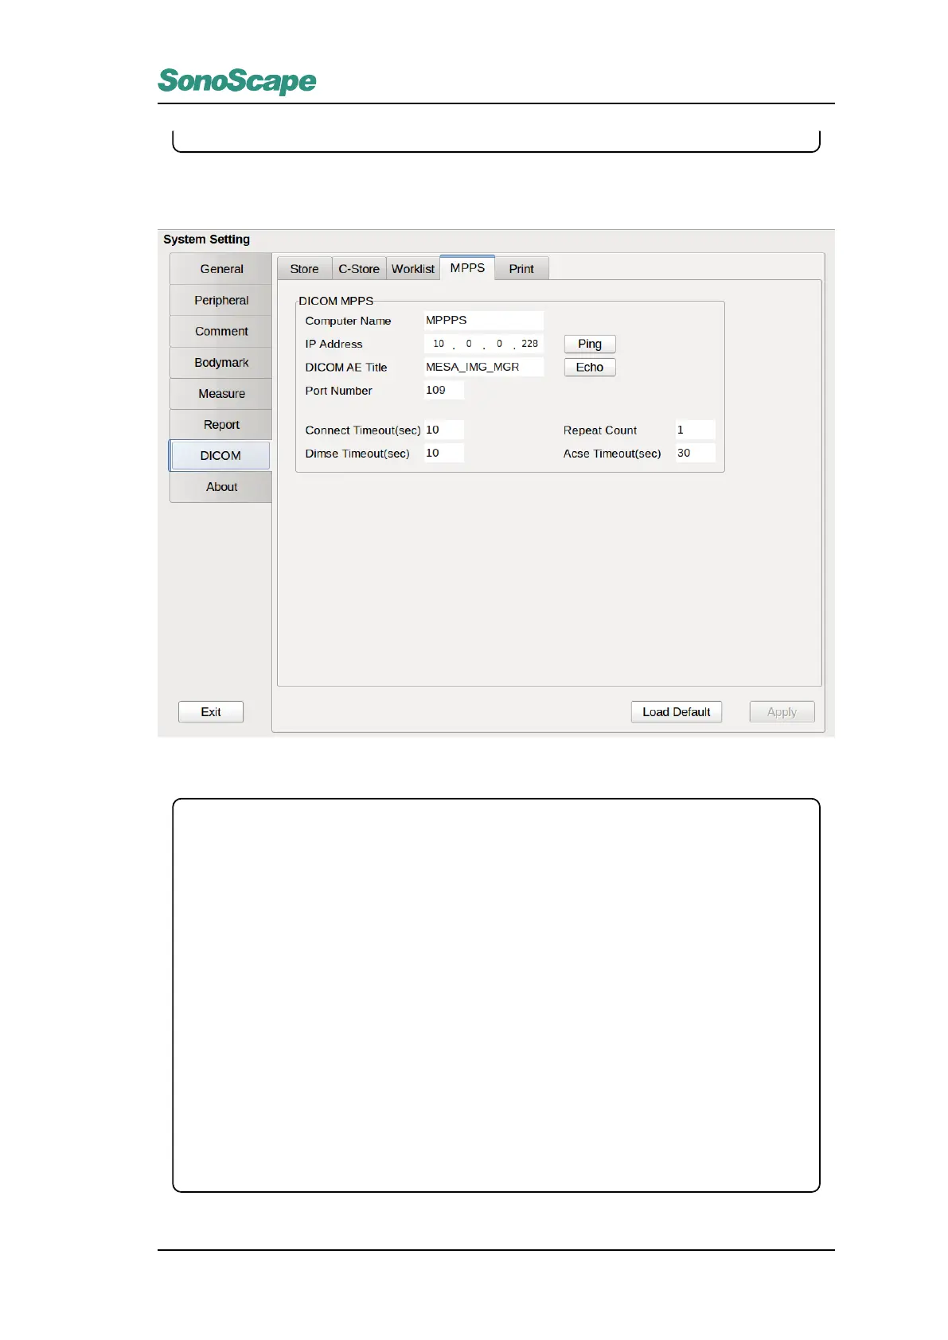Edit the Acse Timeout field 30
This screenshot has height=1340, width=948.
(x=695, y=453)
